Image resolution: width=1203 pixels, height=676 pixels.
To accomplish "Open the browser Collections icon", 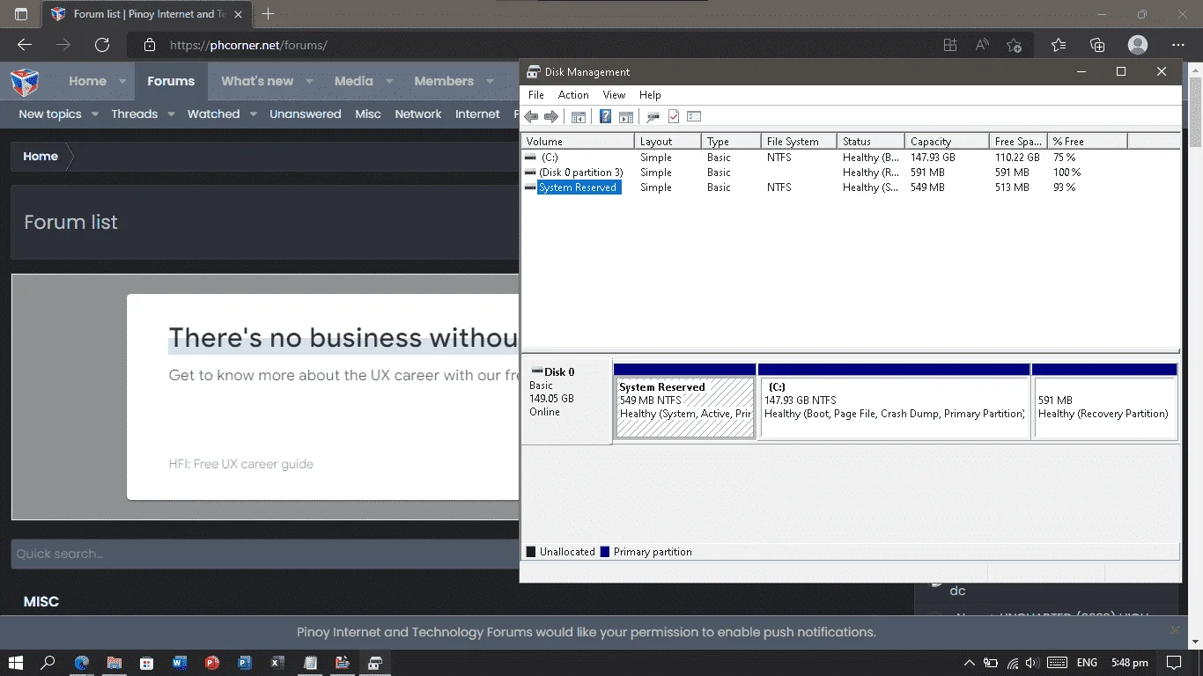I will 1097,45.
